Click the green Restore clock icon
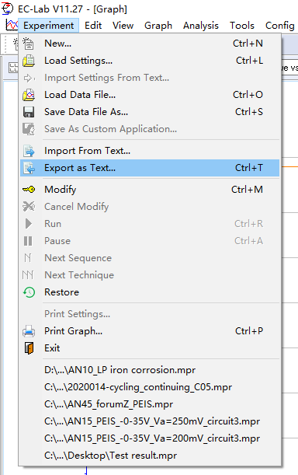298x475 pixels. coord(29,292)
